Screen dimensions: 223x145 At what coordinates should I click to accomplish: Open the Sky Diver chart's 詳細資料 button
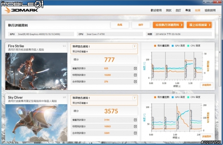pos(207,137)
